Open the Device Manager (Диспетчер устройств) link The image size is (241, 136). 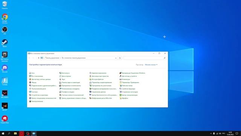click(x=129, y=76)
